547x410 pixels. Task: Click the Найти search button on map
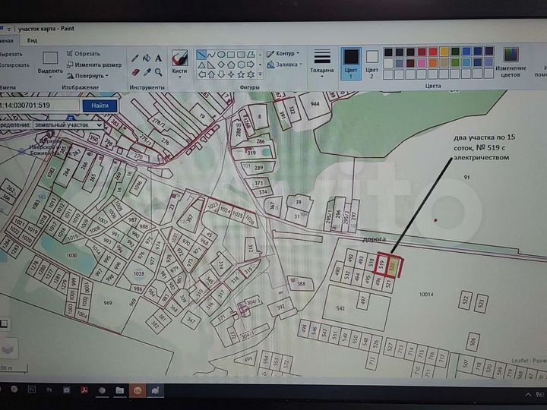click(x=100, y=106)
